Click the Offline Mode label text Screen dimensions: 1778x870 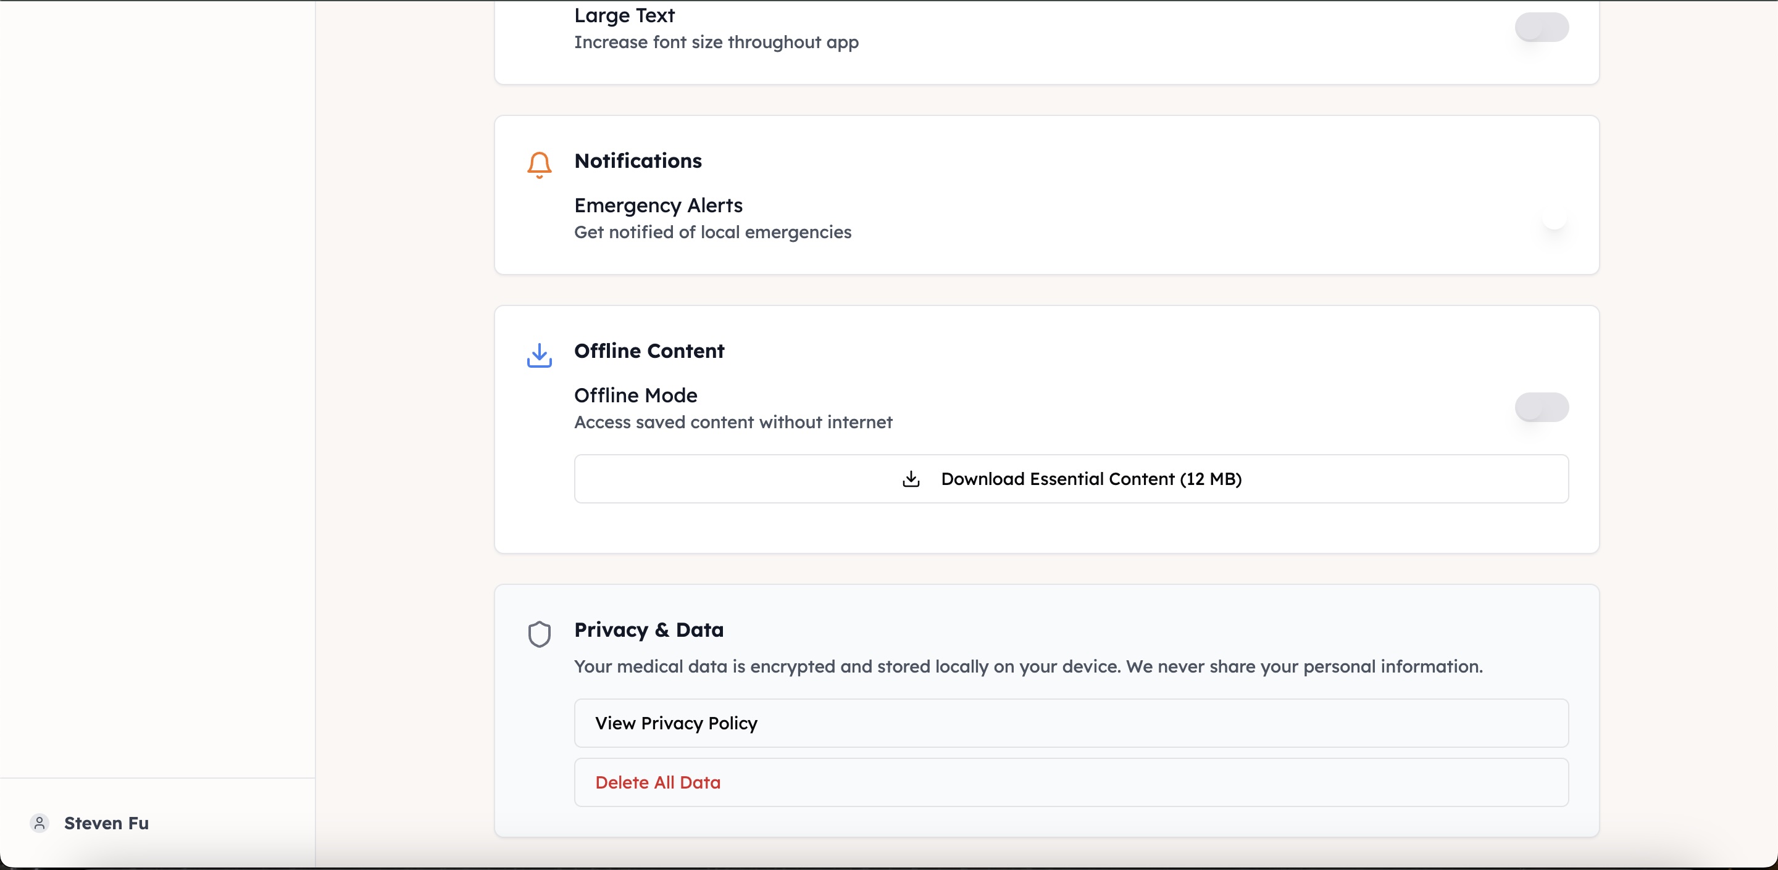pos(635,396)
